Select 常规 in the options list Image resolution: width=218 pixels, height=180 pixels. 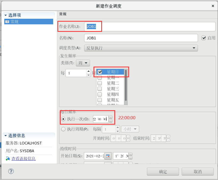tap(29, 22)
